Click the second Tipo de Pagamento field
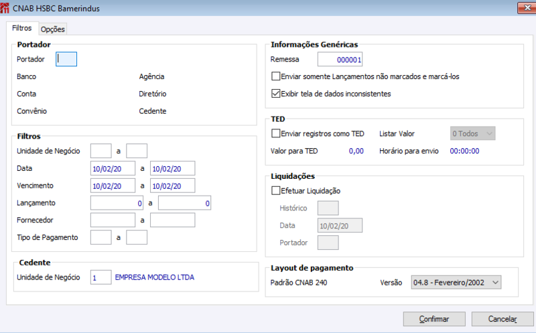Screen dimensions: 536x333 (137, 237)
